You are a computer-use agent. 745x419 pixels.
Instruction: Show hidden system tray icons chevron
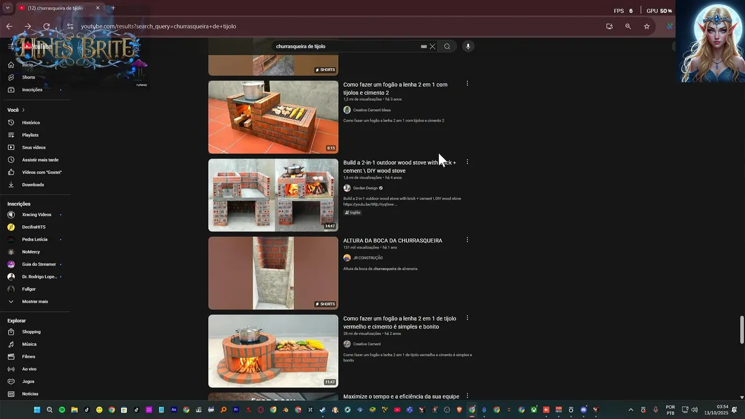click(x=630, y=410)
